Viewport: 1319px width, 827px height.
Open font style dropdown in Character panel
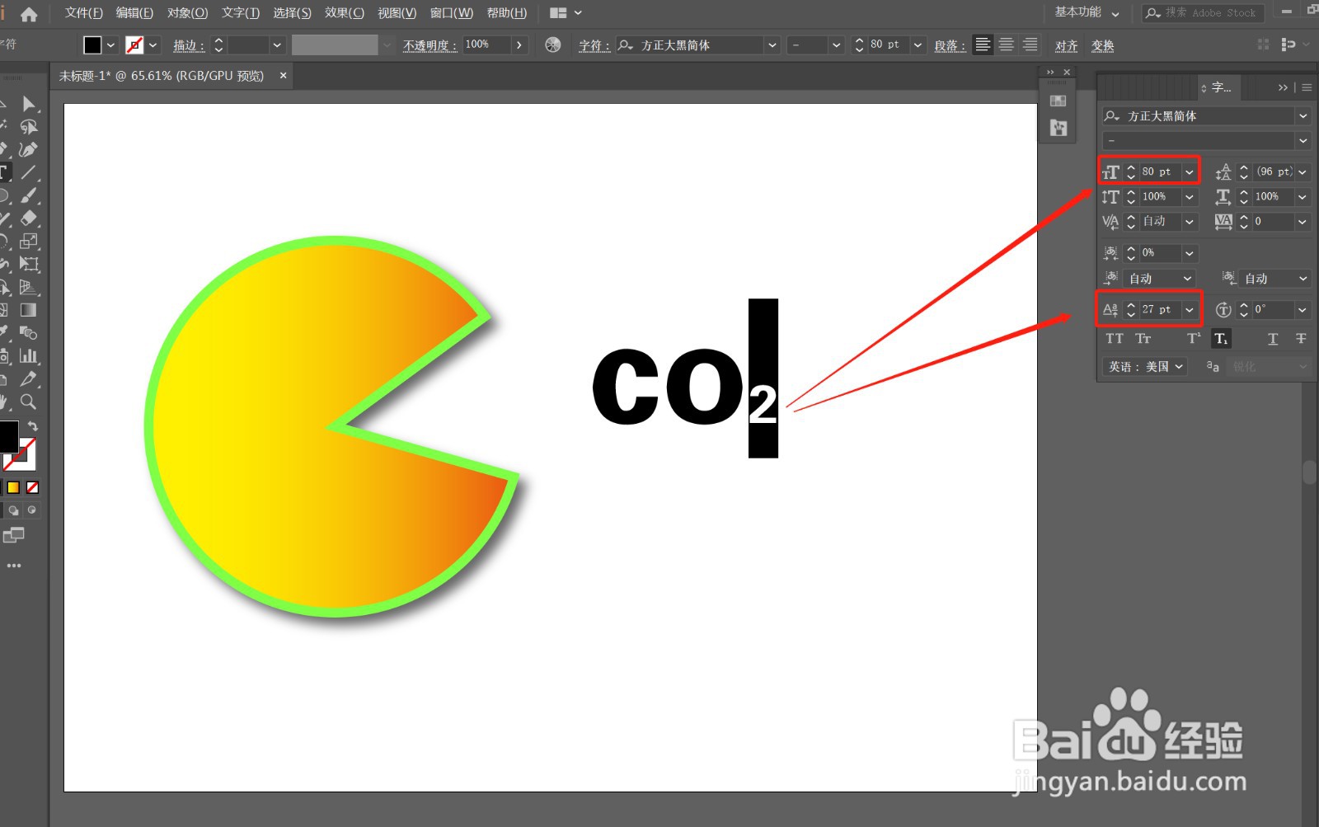click(x=1303, y=141)
